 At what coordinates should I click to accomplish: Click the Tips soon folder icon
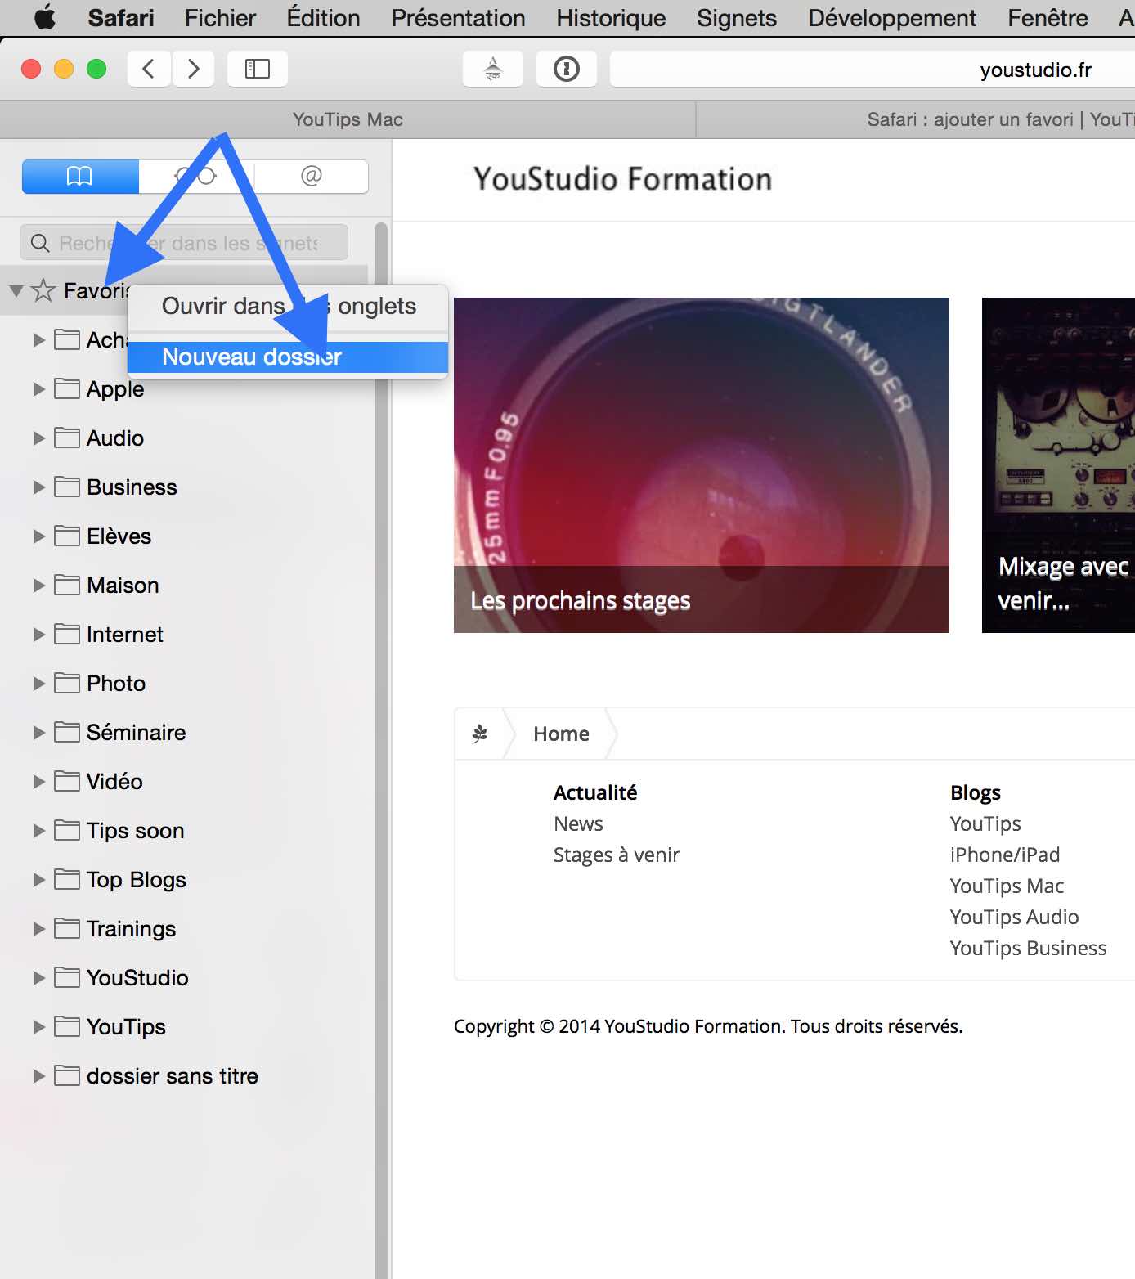67,830
